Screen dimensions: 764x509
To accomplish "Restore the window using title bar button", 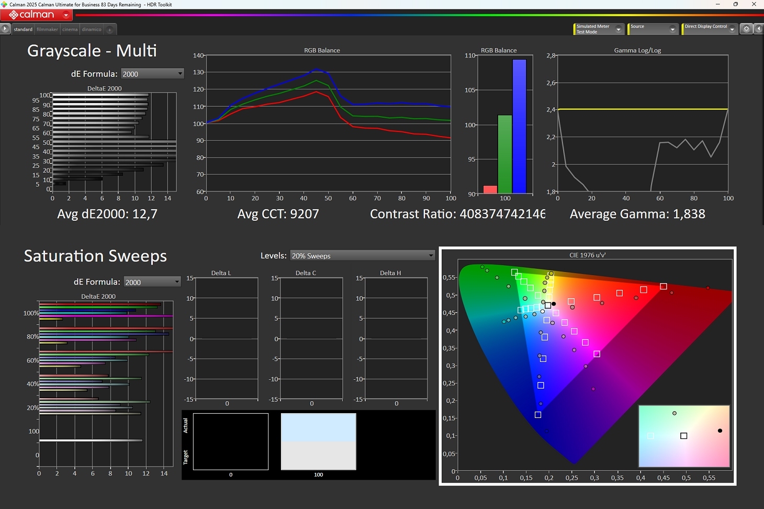I will (x=735, y=5).
